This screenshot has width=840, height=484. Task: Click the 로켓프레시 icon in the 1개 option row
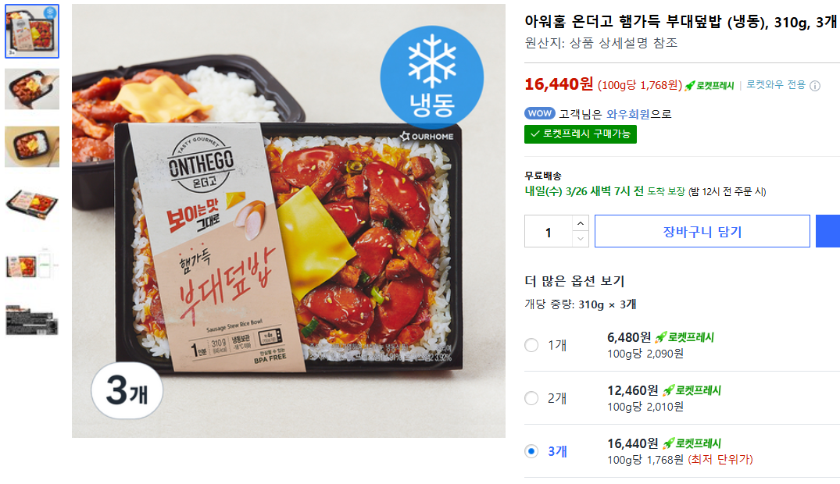pyautogui.click(x=685, y=337)
